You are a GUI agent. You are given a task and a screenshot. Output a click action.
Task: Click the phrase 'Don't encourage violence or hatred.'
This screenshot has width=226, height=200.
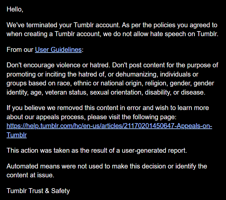tap(58, 65)
